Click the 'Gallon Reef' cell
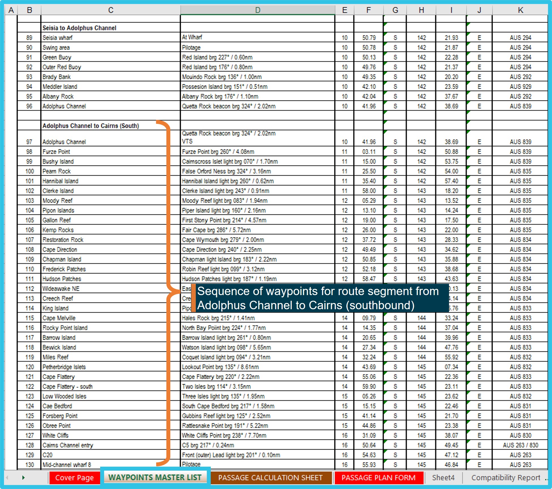The image size is (552, 489). point(111,220)
